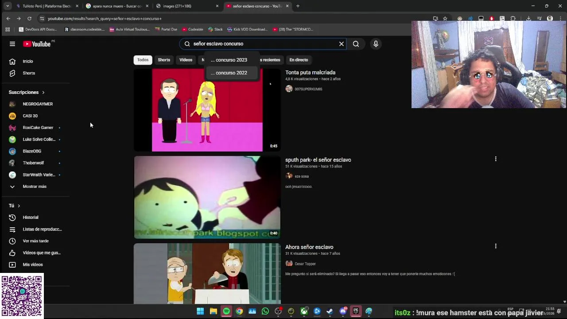The image size is (567, 319).
Task: Open video title 'Ahora señor esclavo'
Action: click(x=309, y=247)
